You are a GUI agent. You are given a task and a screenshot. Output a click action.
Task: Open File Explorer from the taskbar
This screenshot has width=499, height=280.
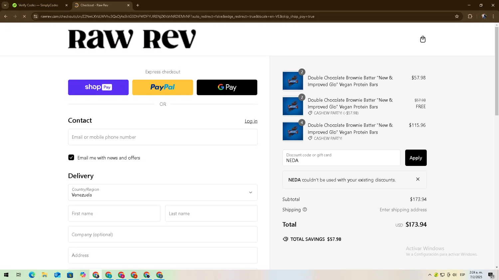coord(44,275)
